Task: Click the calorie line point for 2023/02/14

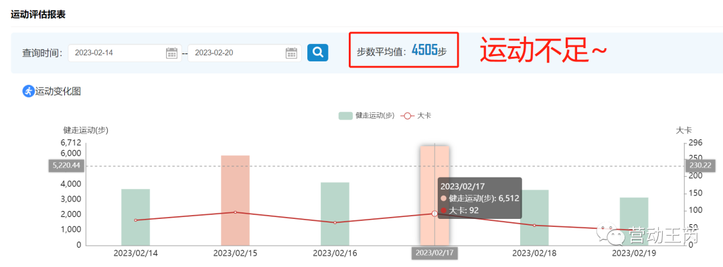Action: (135, 220)
